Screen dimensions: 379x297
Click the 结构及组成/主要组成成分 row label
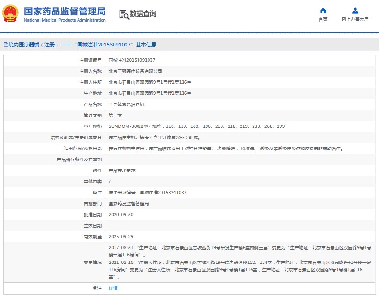click(76, 137)
